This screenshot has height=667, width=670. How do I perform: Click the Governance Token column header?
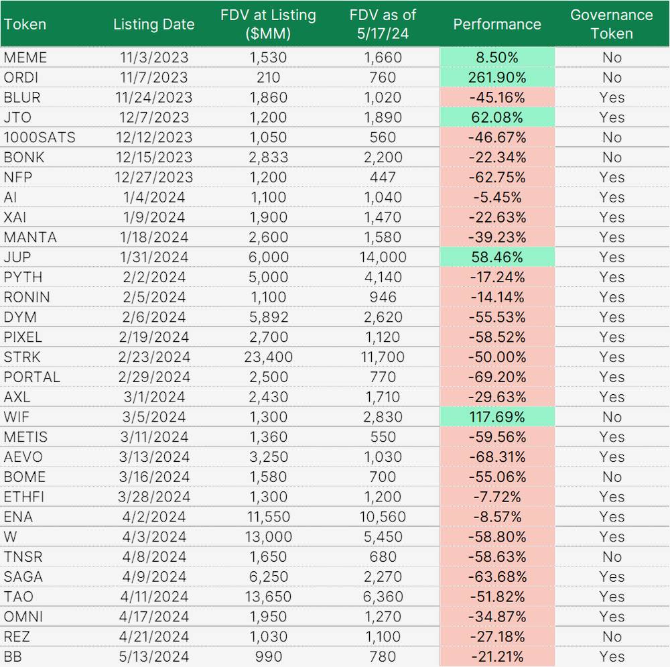tap(611, 24)
